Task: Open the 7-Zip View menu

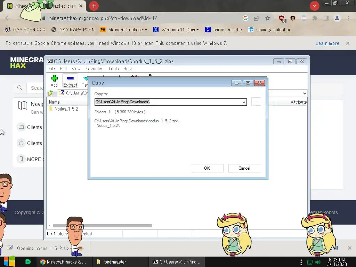Action: [x=76, y=68]
